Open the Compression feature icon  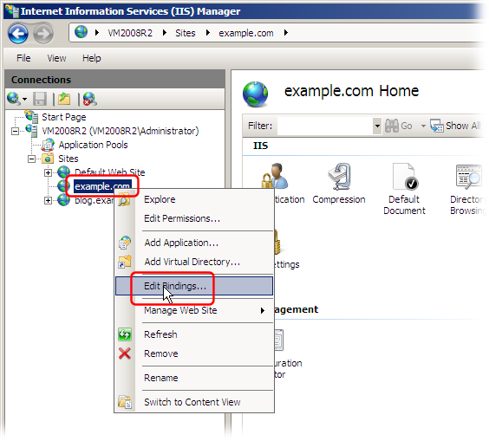[339, 184]
